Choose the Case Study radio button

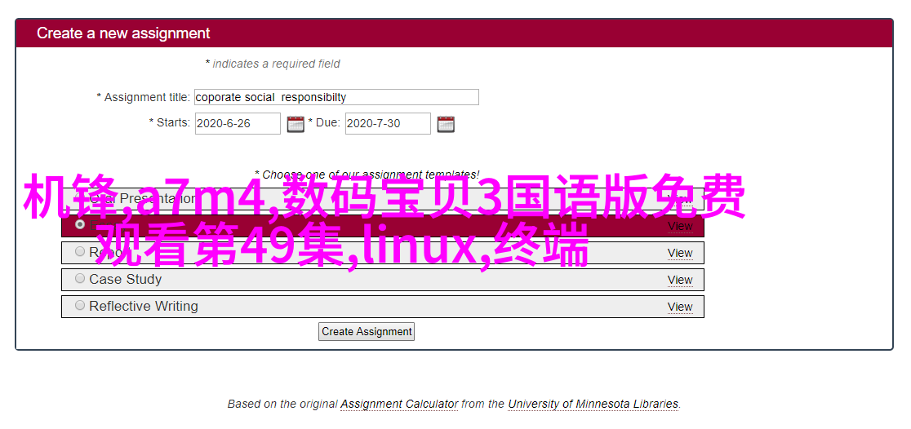[x=80, y=278]
